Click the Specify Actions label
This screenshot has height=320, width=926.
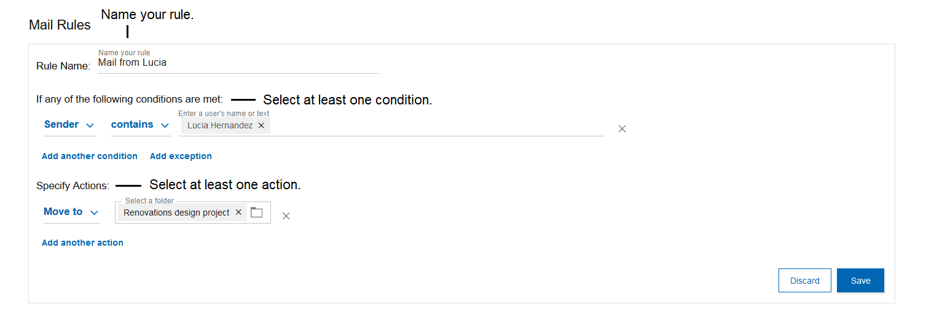[x=73, y=185]
